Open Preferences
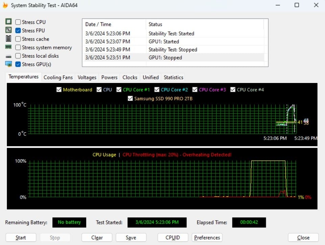325x245 pixels. (207, 238)
